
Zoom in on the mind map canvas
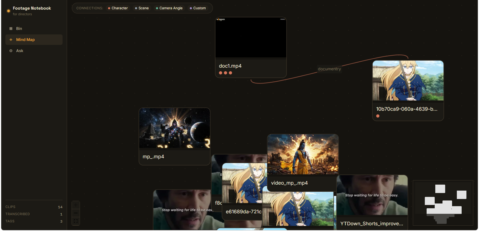(76, 205)
